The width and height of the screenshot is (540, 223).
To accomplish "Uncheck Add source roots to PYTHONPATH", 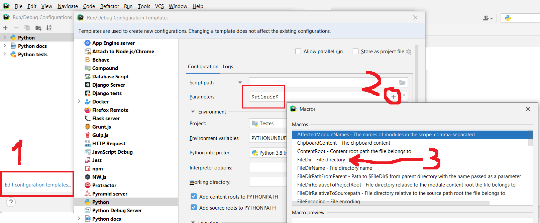I will point(194,208).
